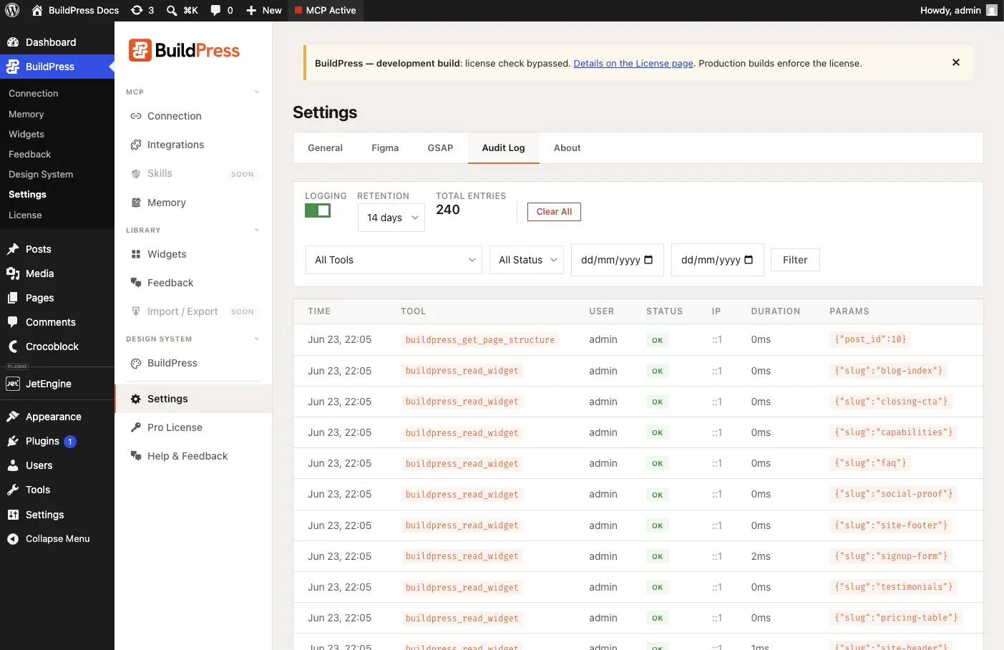Click the first dd/mm/yyyy date field
The width and height of the screenshot is (1004, 650).
tap(618, 260)
